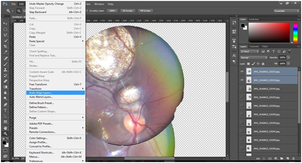Open the collapsed Paragraph panel icon
Image resolution: width=302 pixels, height=163 pixels.
(234, 61)
